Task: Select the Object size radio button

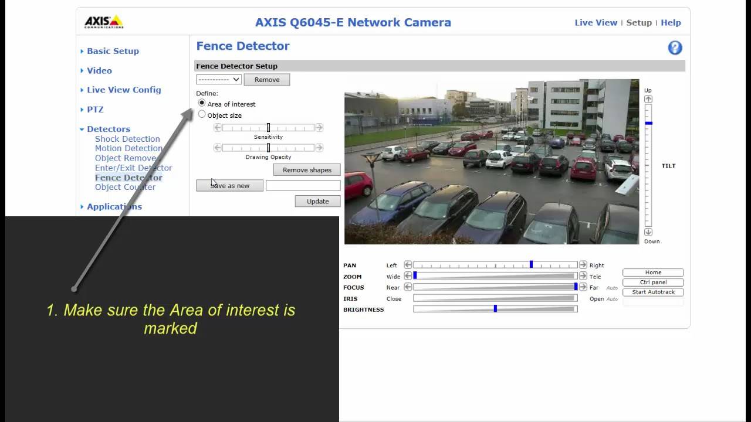Action: click(x=202, y=115)
